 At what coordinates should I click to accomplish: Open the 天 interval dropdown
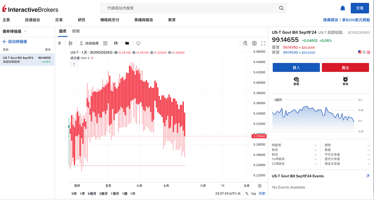pos(60,43)
